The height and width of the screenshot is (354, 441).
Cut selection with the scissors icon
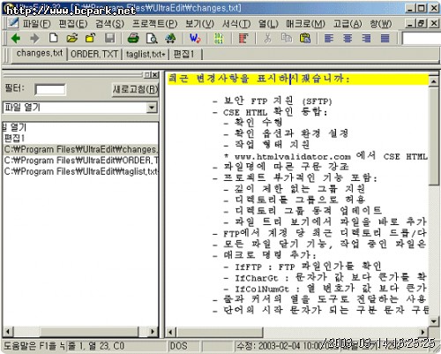click(x=267, y=38)
